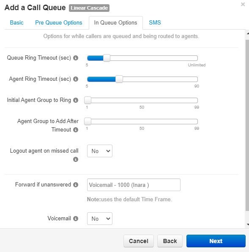Click the Queue Ring Timeout slider handle

107,58
